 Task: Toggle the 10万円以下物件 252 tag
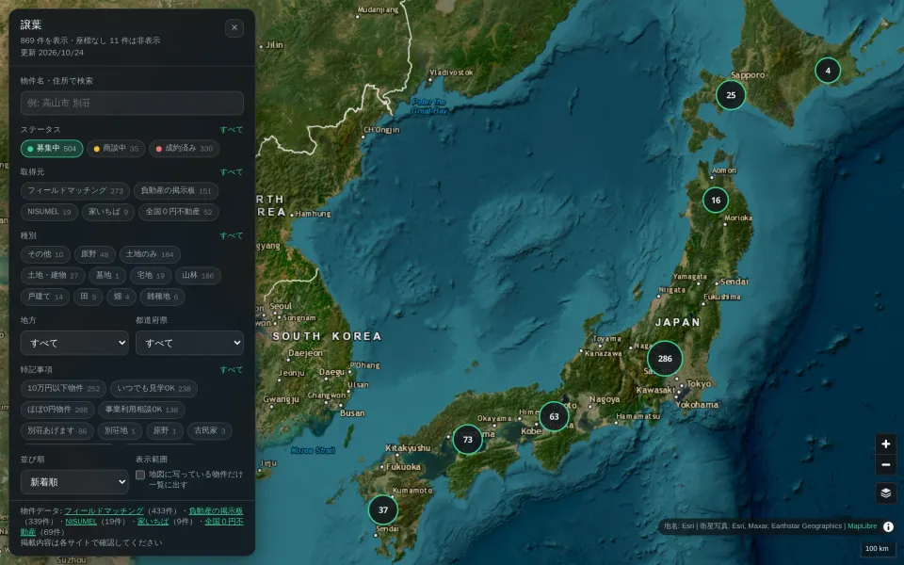[63, 389]
